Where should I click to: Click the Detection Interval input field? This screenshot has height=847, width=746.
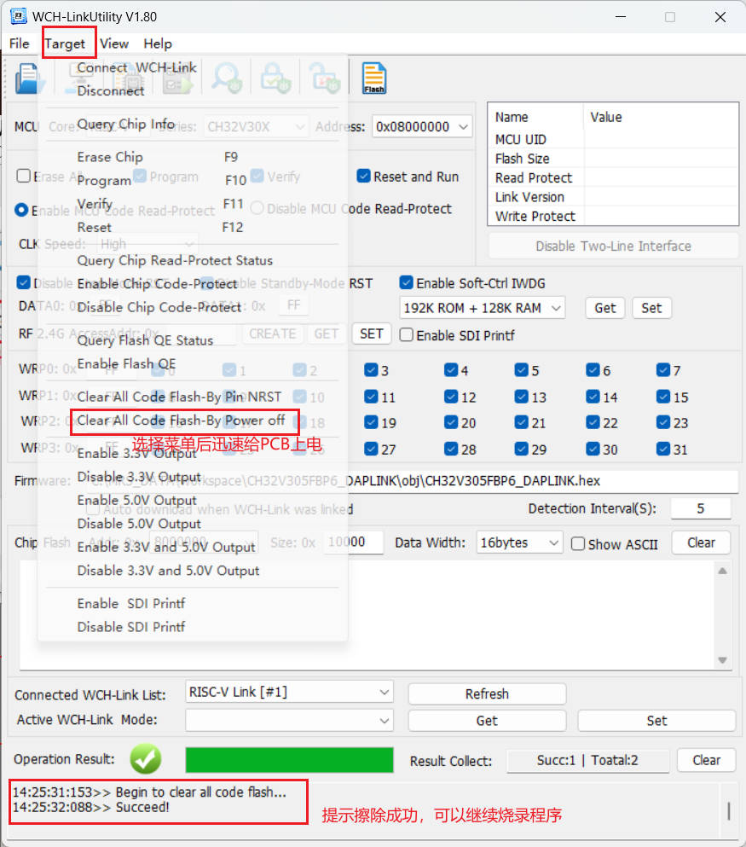click(x=701, y=508)
